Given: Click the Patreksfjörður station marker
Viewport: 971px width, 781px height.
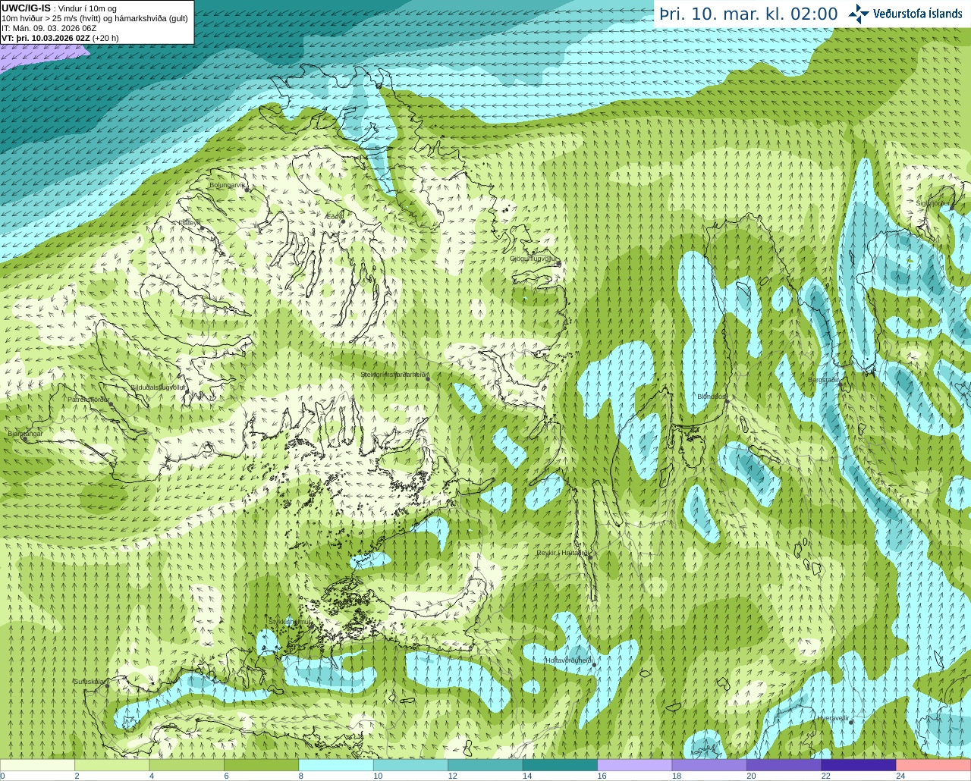Looking at the screenshot, I should point(111,404).
